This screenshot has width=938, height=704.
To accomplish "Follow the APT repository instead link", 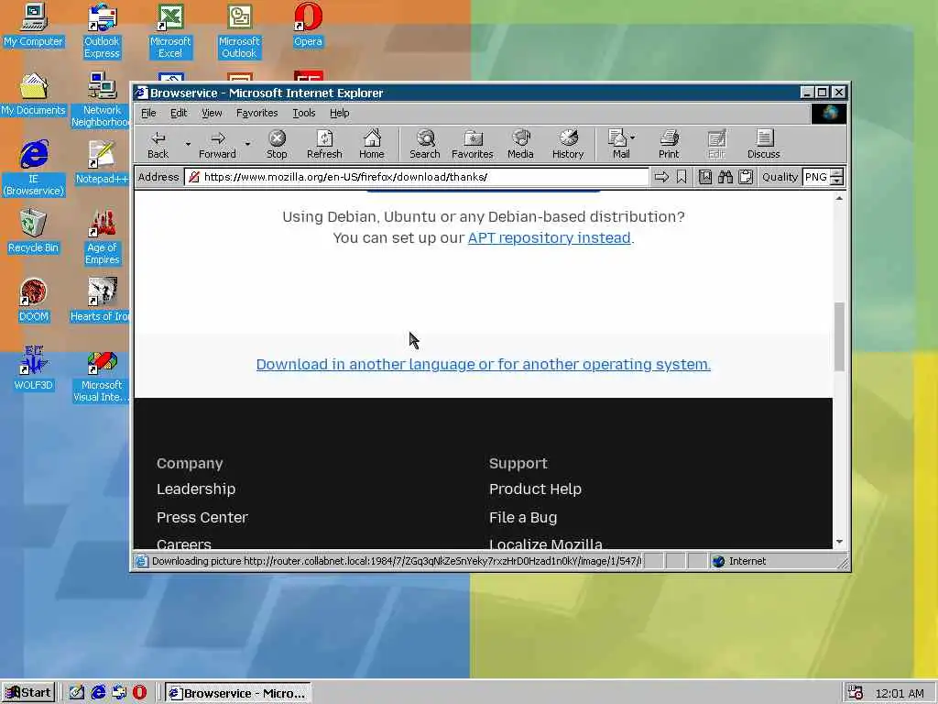I will [550, 237].
